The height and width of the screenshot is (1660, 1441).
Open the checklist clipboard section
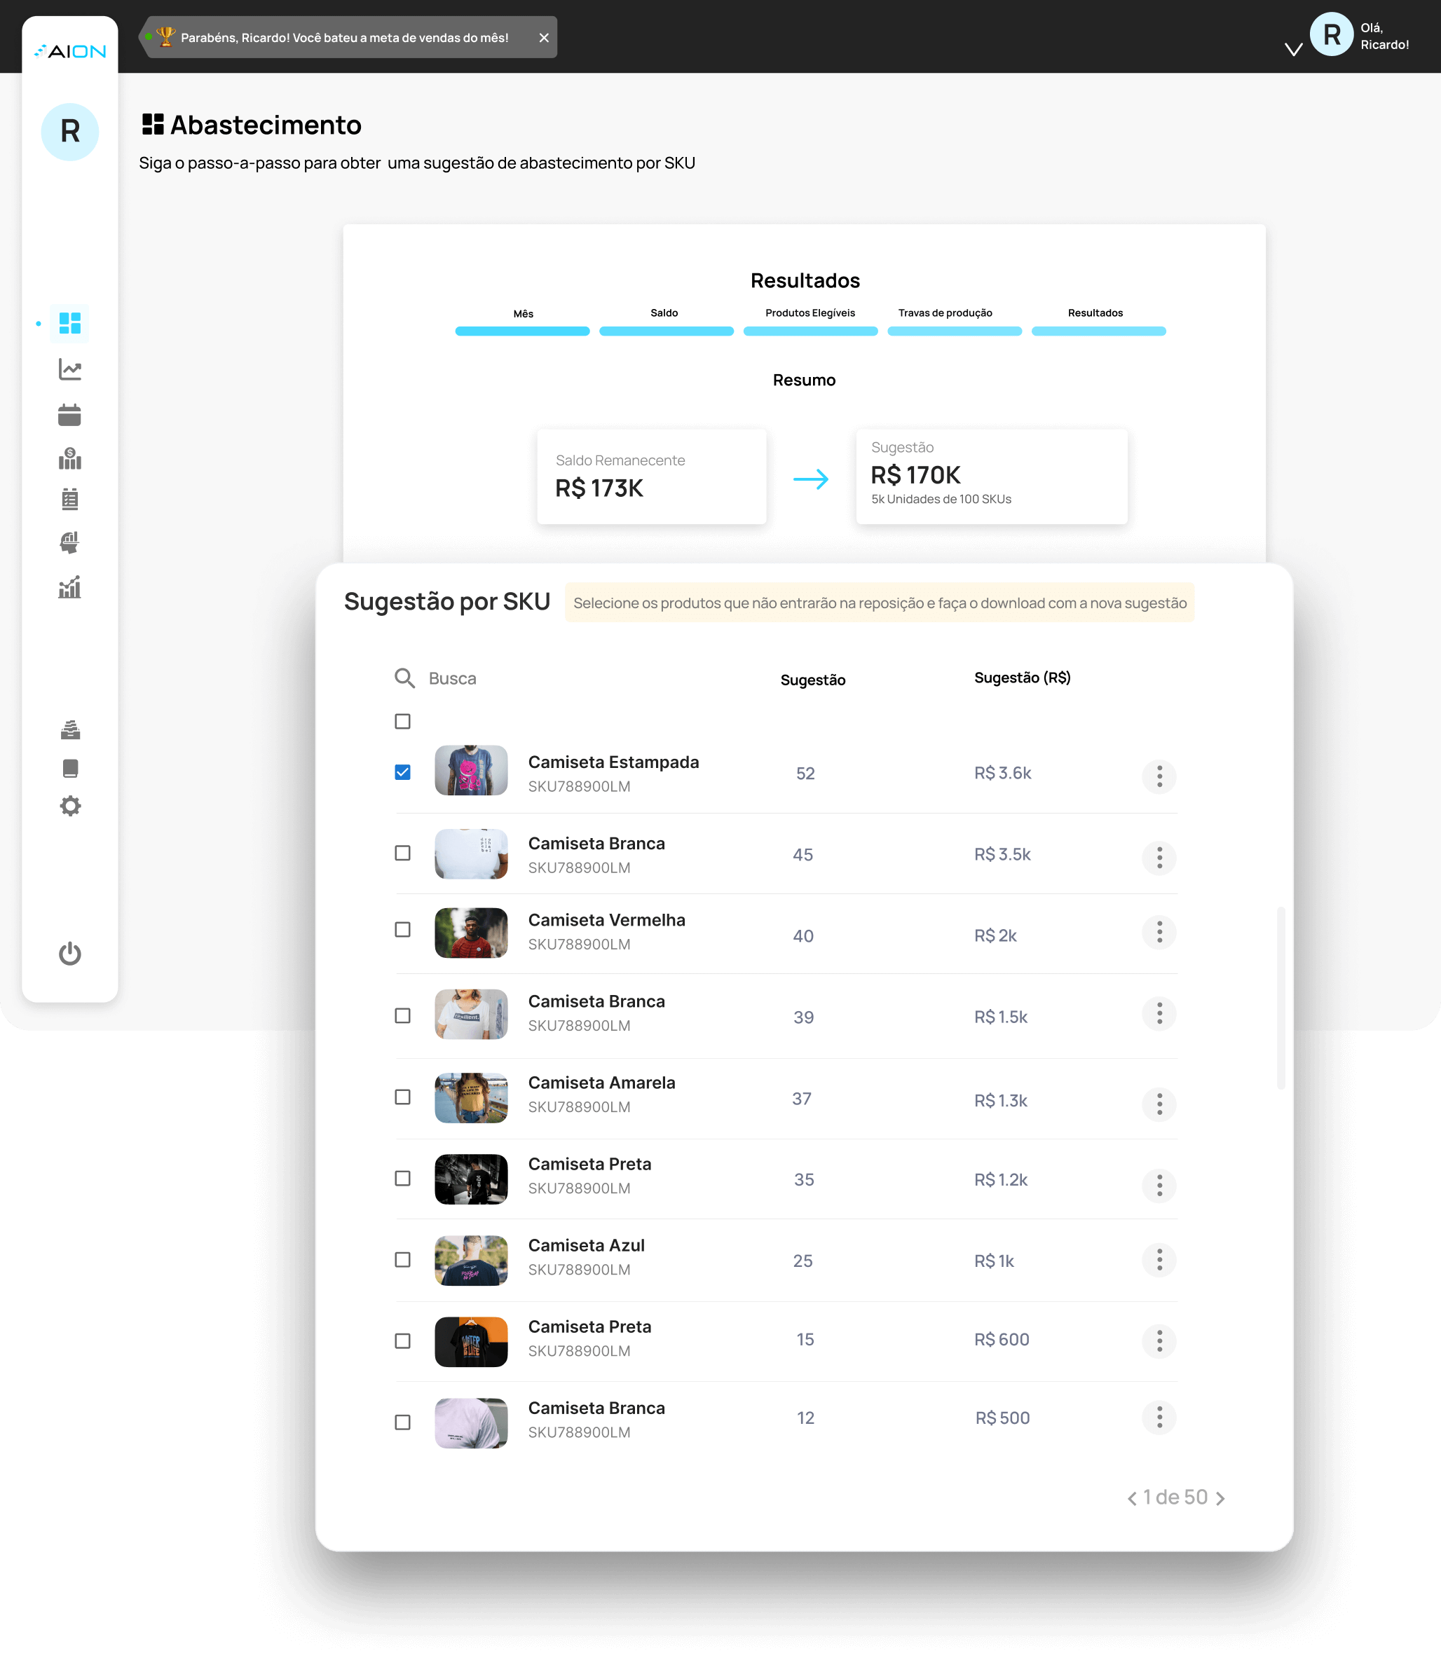coord(70,498)
